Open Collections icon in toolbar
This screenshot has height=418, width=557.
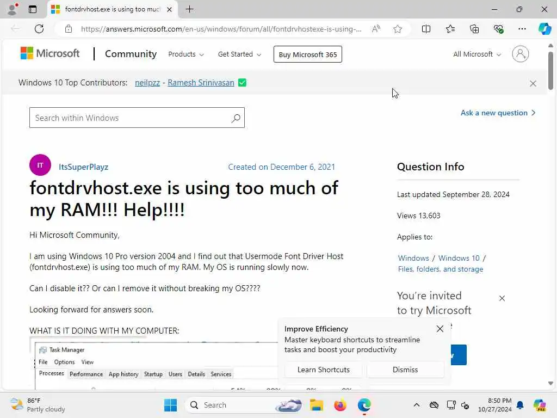click(x=474, y=29)
